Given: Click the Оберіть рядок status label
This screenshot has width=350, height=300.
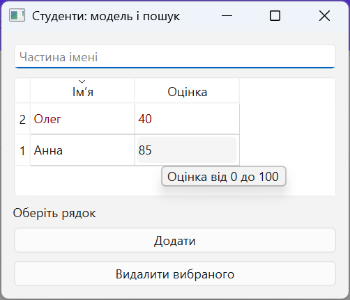Looking at the screenshot, I should point(54,213).
